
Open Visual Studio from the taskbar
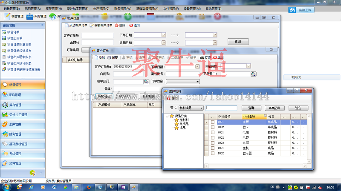point(123,187)
